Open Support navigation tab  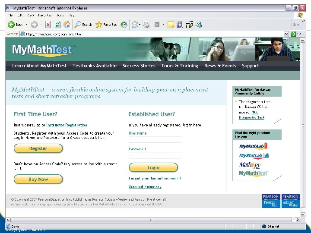pos(250,66)
